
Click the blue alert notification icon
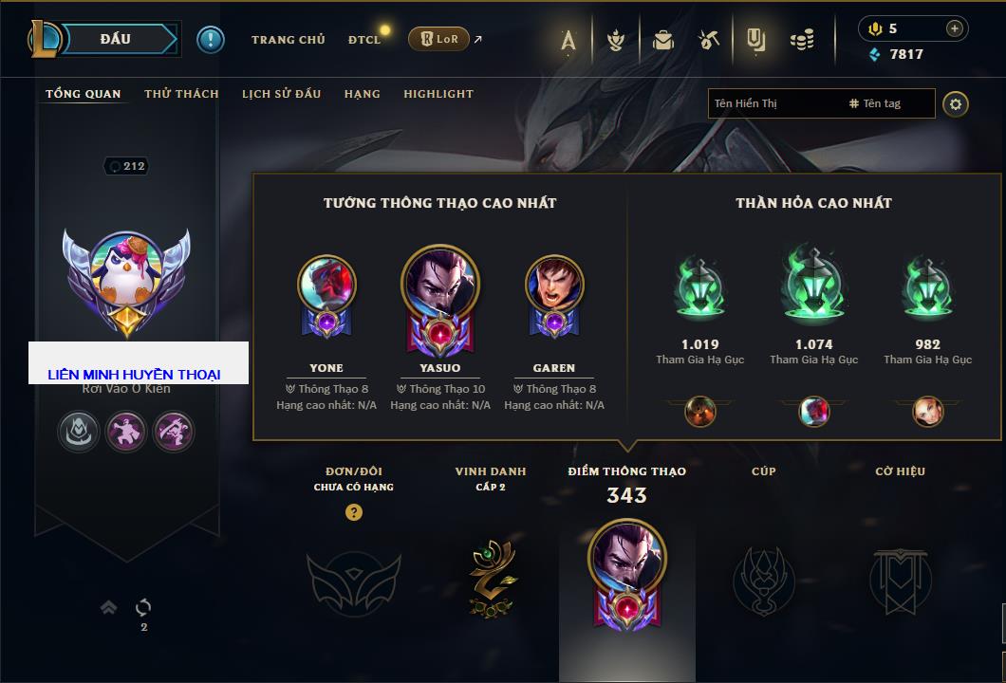pos(211,39)
